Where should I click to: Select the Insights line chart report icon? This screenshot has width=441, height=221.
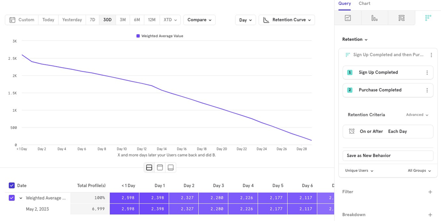click(348, 18)
